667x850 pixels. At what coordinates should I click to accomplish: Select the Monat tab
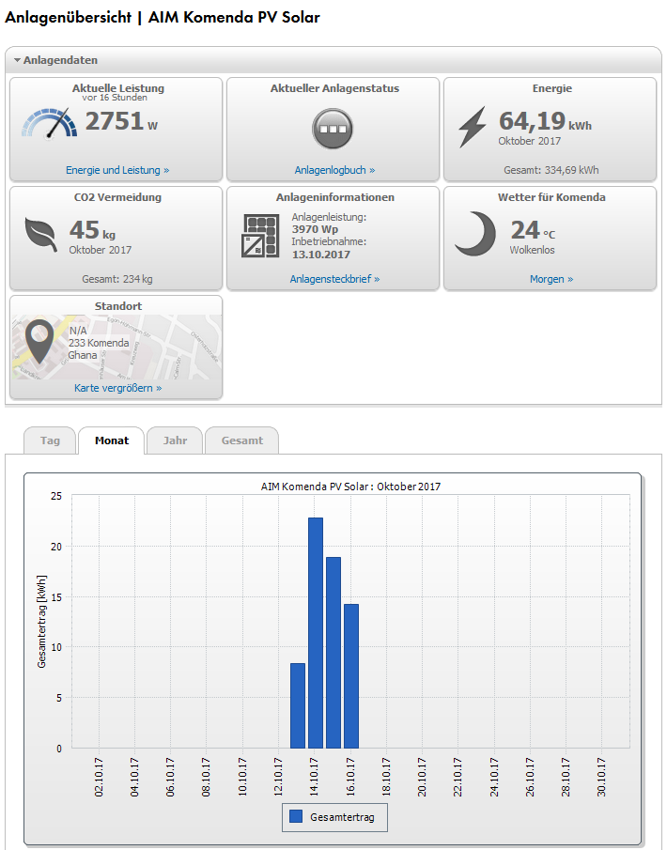(112, 440)
